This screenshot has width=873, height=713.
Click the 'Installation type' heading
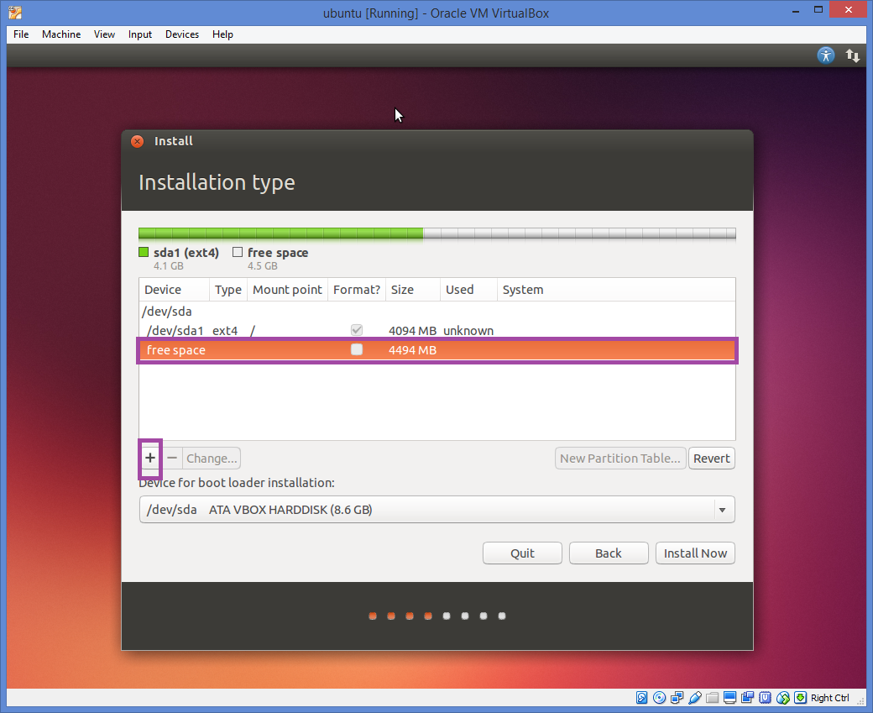[217, 183]
